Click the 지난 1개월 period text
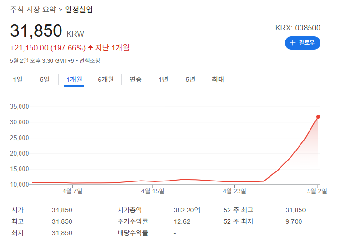This screenshot has width=340, height=241. tap(112, 48)
